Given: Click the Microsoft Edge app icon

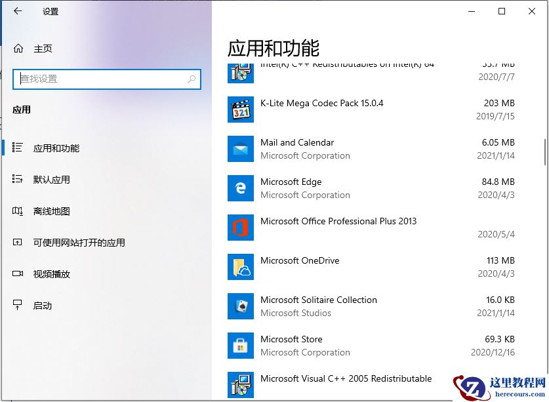Looking at the screenshot, I should point(240,188).
